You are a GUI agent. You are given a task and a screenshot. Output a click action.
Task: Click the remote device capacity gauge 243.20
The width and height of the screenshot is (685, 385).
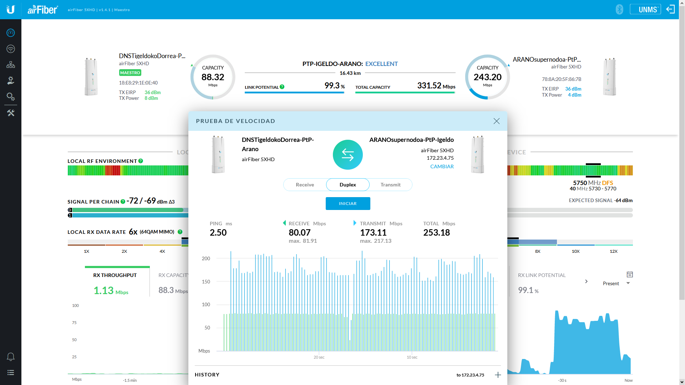click(488, 77)
